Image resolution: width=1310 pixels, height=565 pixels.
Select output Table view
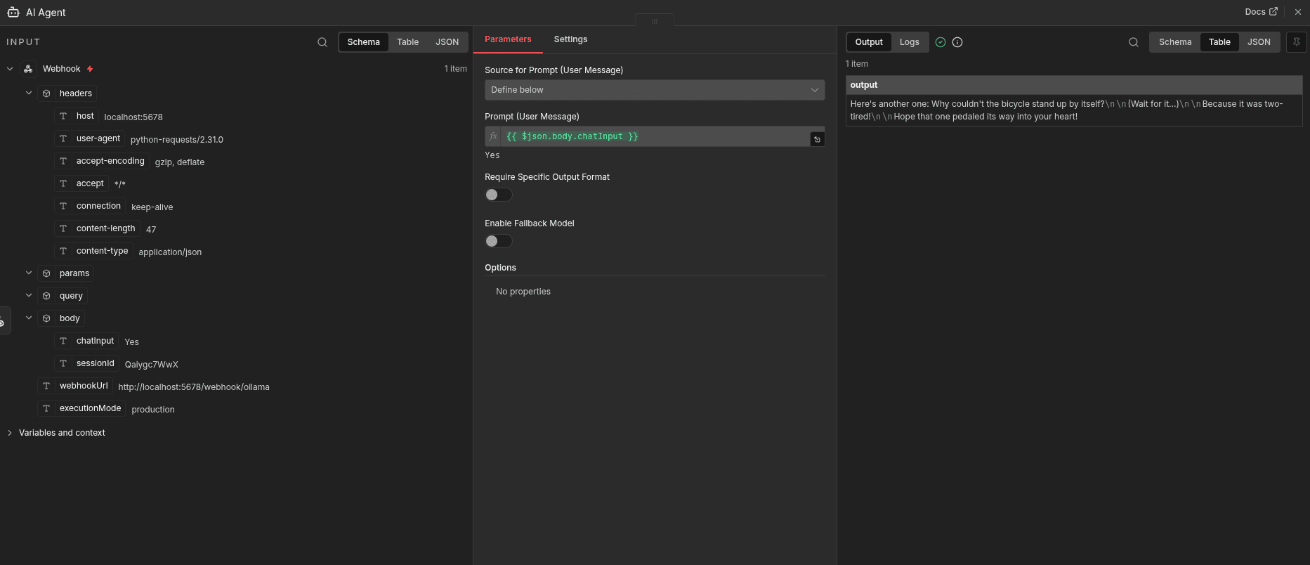click(1219, 42)
